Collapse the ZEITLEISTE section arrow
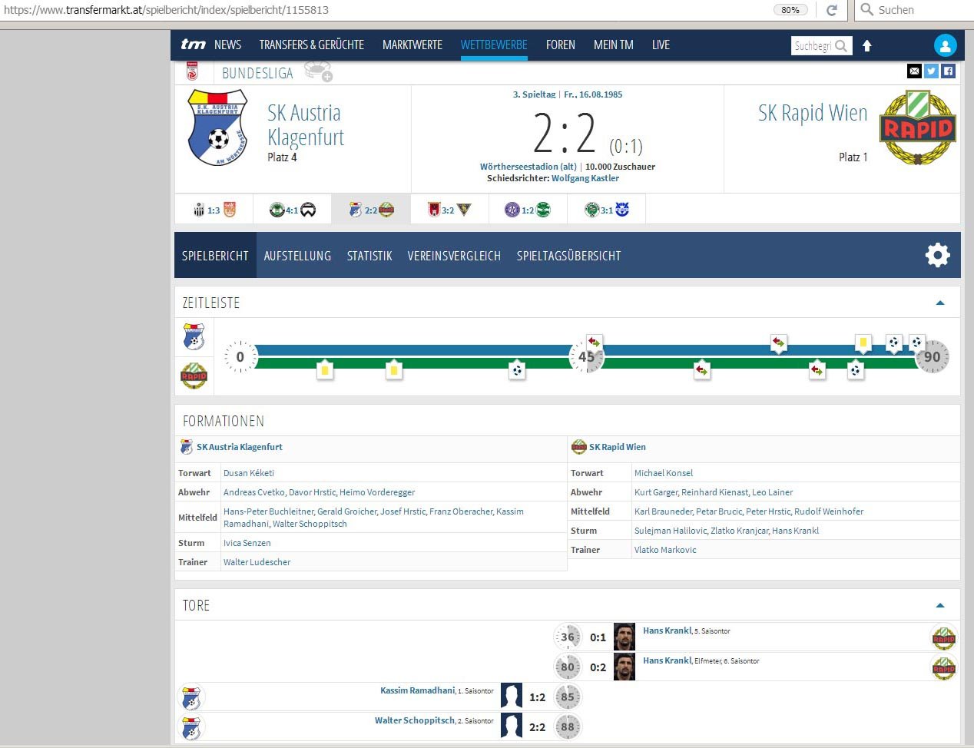Viewport: 974px width, 748px height. coord(940,303)
